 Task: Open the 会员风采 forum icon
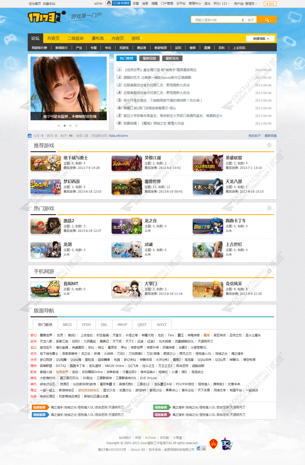pos(208,289)
